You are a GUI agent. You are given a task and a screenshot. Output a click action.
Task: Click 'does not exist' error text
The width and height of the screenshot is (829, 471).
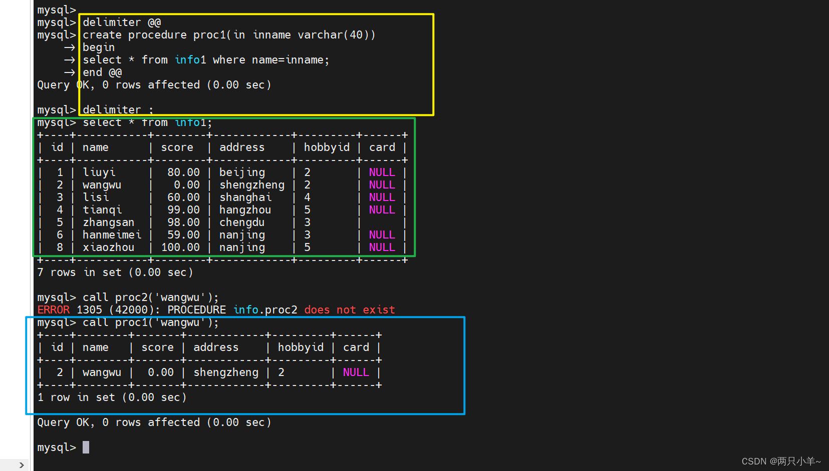(x=350, y=310)
